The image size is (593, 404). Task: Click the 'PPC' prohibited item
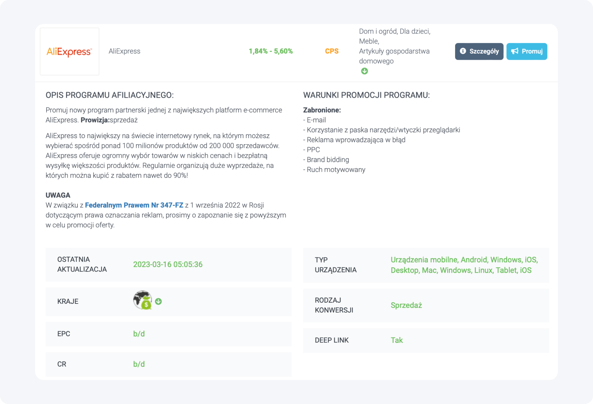pos(312,150)
